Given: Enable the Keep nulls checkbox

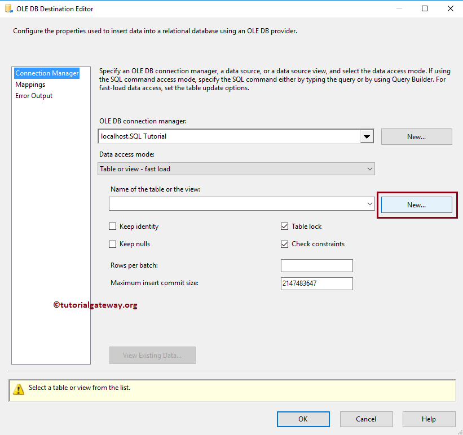Looking at the screenshot, I should pyautogui.click(x=113, y=244).
